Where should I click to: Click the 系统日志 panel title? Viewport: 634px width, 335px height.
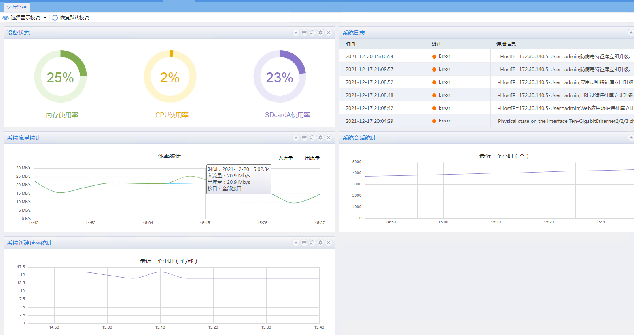(x=354, y=33)
